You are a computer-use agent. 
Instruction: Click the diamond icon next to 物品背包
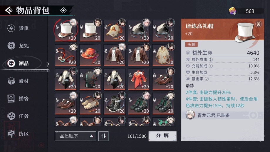63,11
